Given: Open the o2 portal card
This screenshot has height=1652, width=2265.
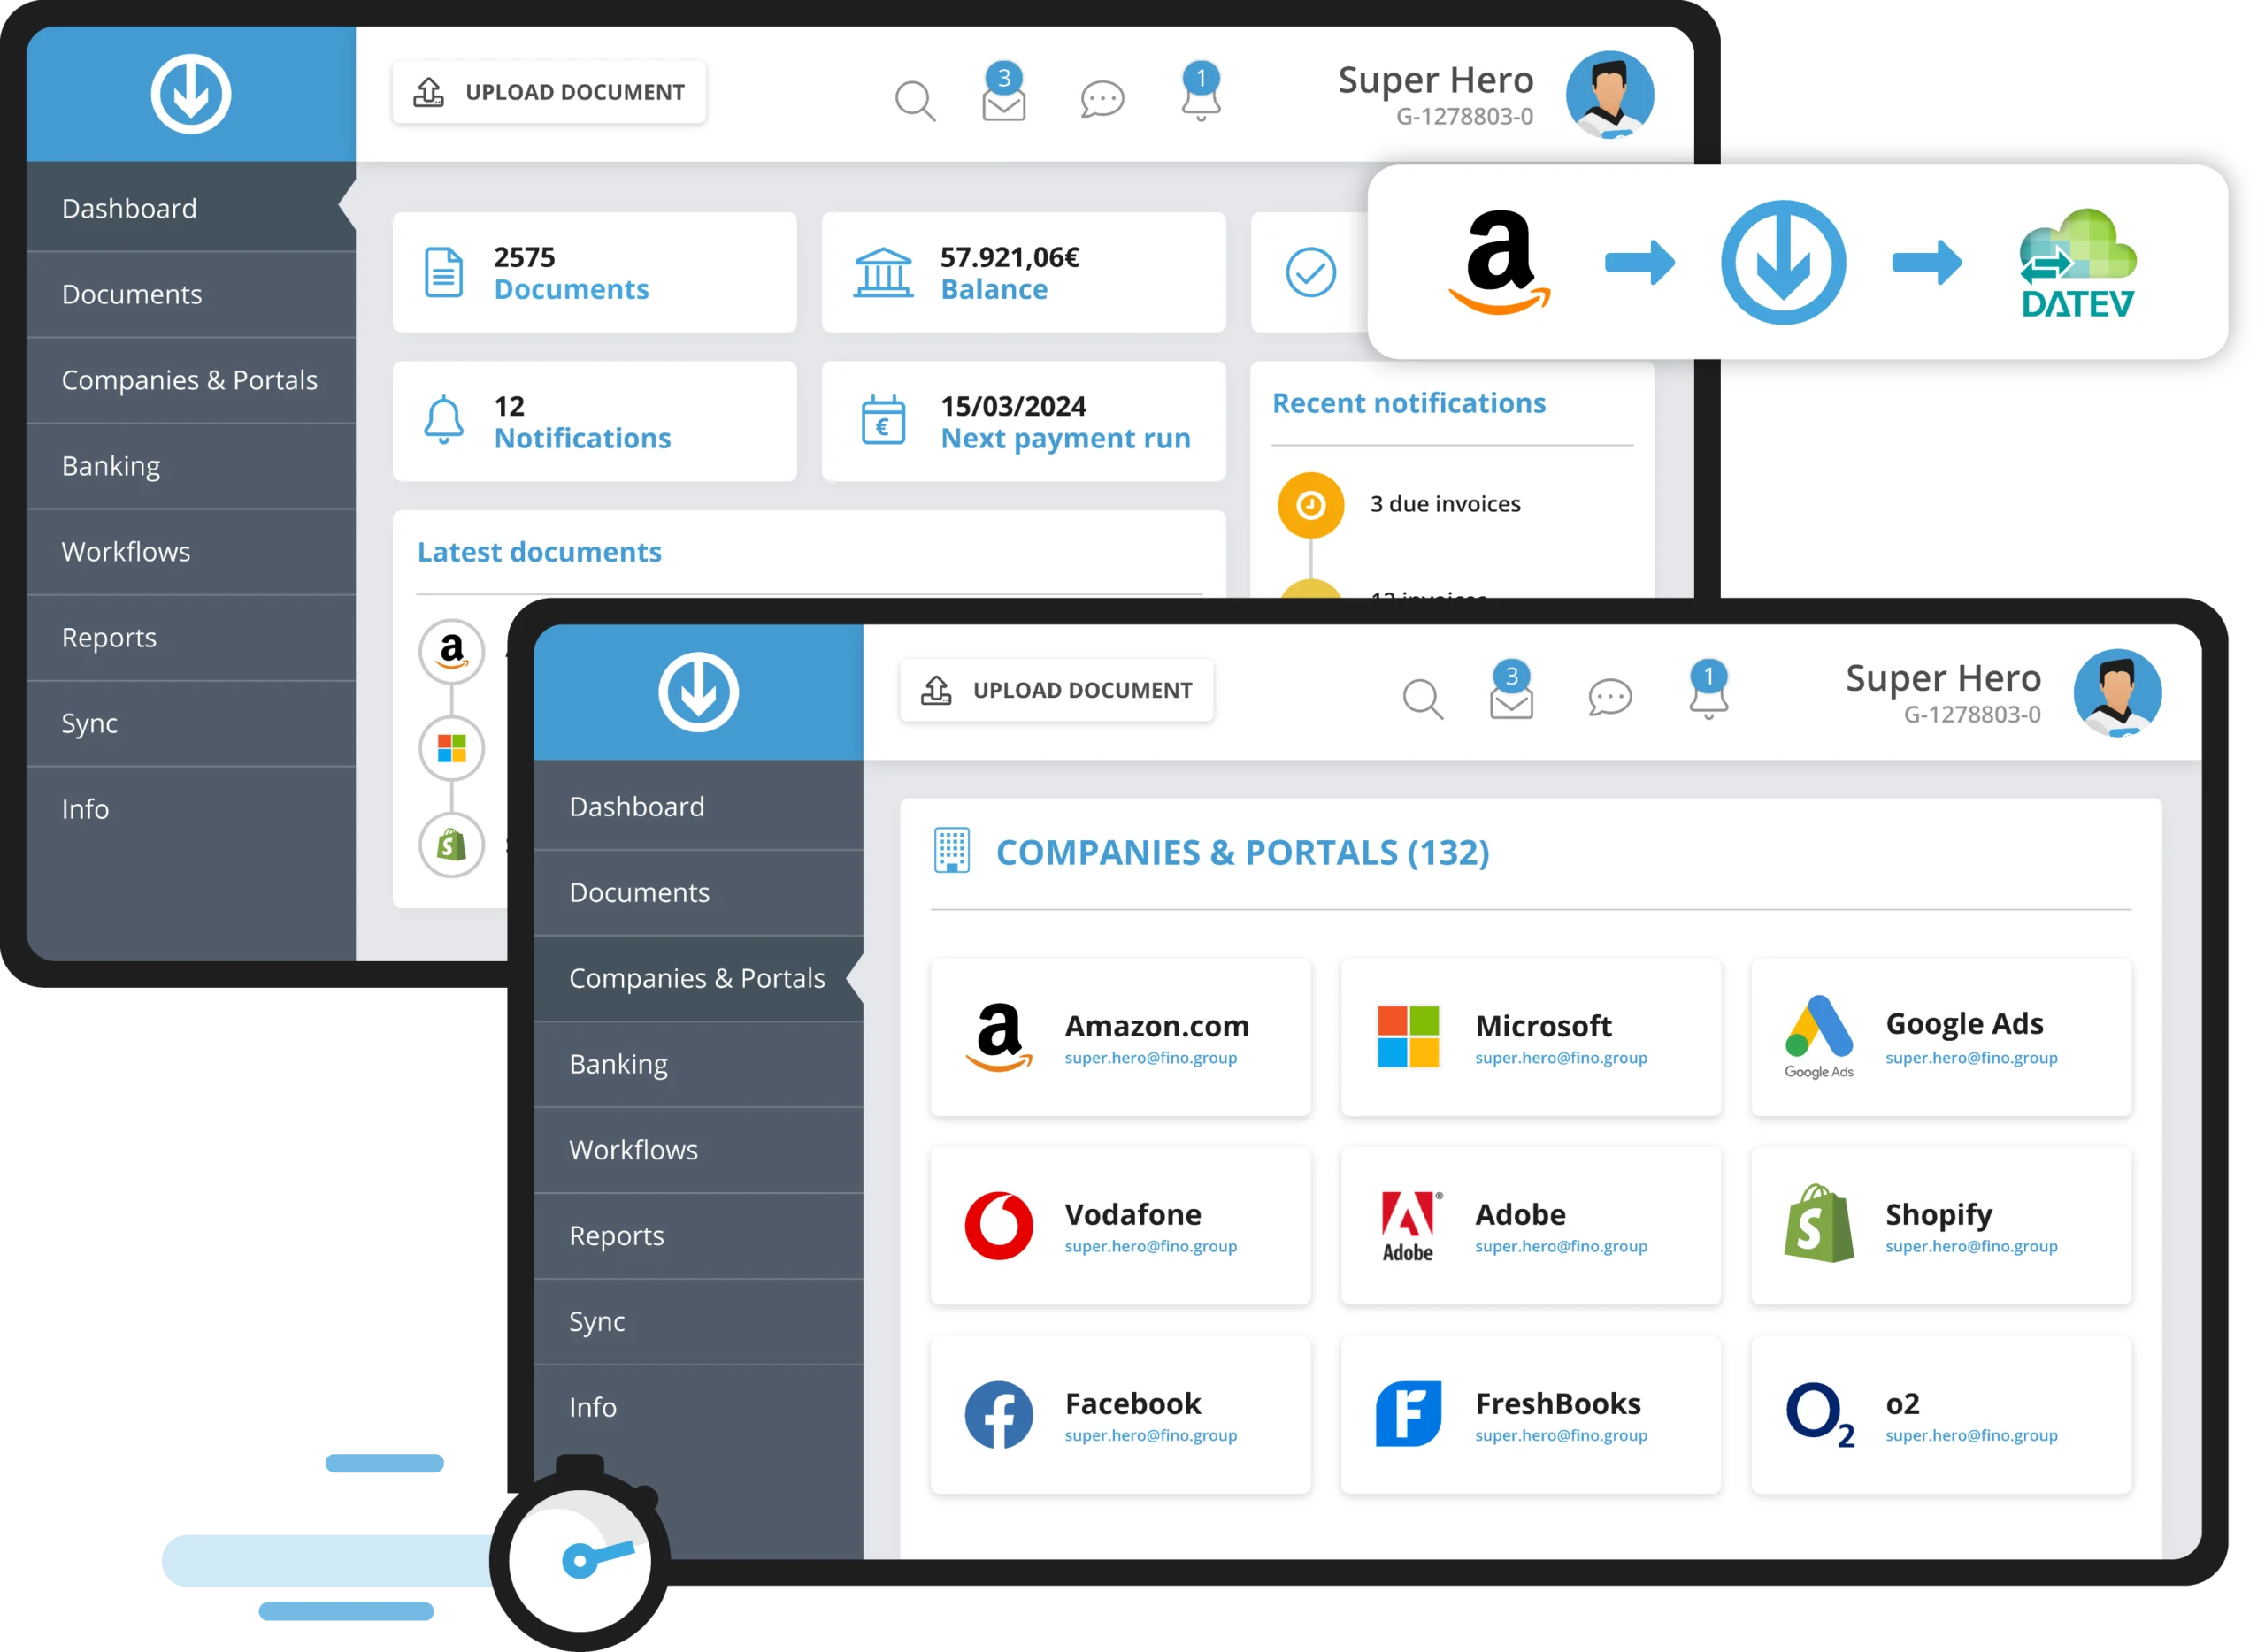Looking at the screenshot, I should pos(1941,1415).
